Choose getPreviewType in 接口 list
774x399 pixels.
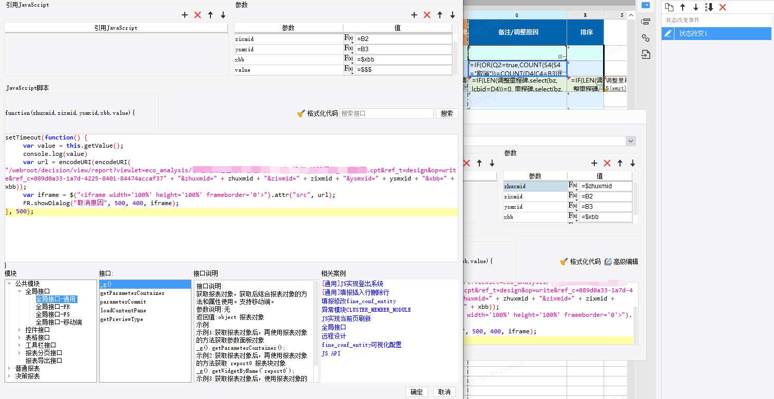122,320
